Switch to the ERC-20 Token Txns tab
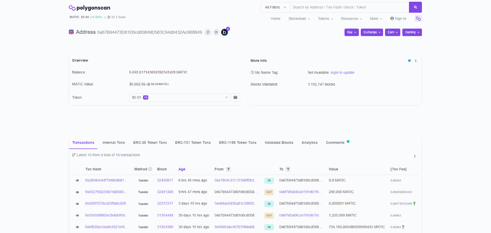Image resolution: width=491 pixels, height=233 pixels. 150,142
